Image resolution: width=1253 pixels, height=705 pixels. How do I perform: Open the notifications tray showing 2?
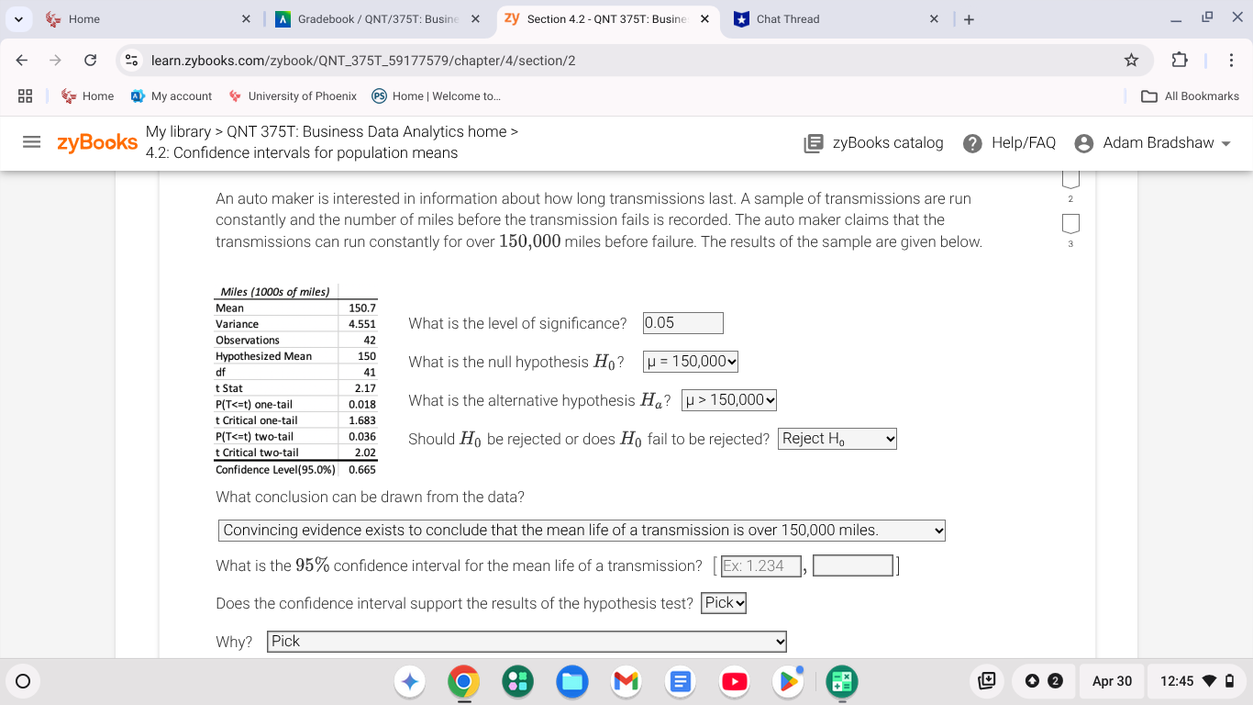point(1043,681)
